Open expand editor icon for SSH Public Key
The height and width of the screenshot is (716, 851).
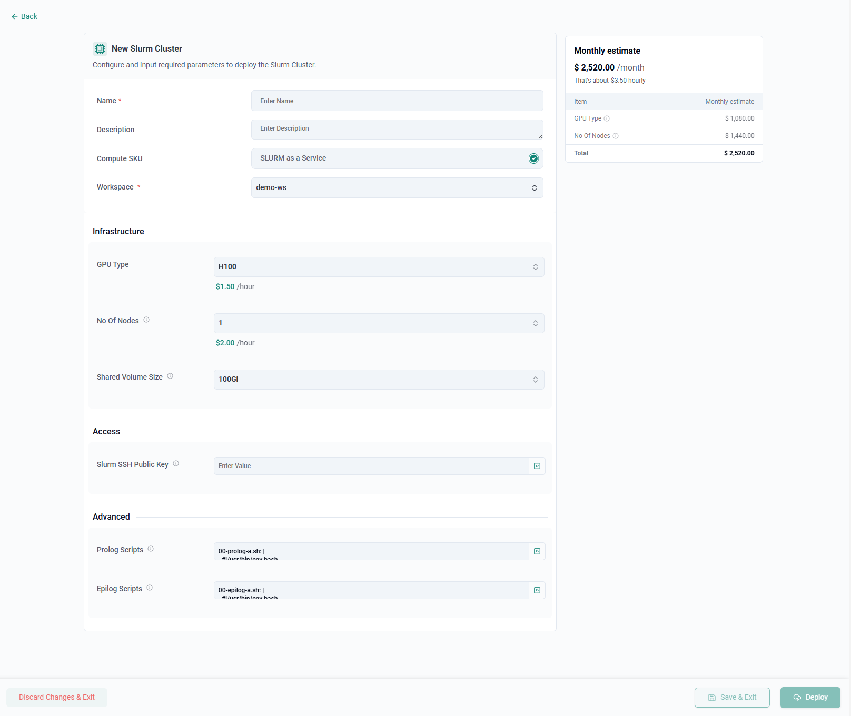point(537,466)
